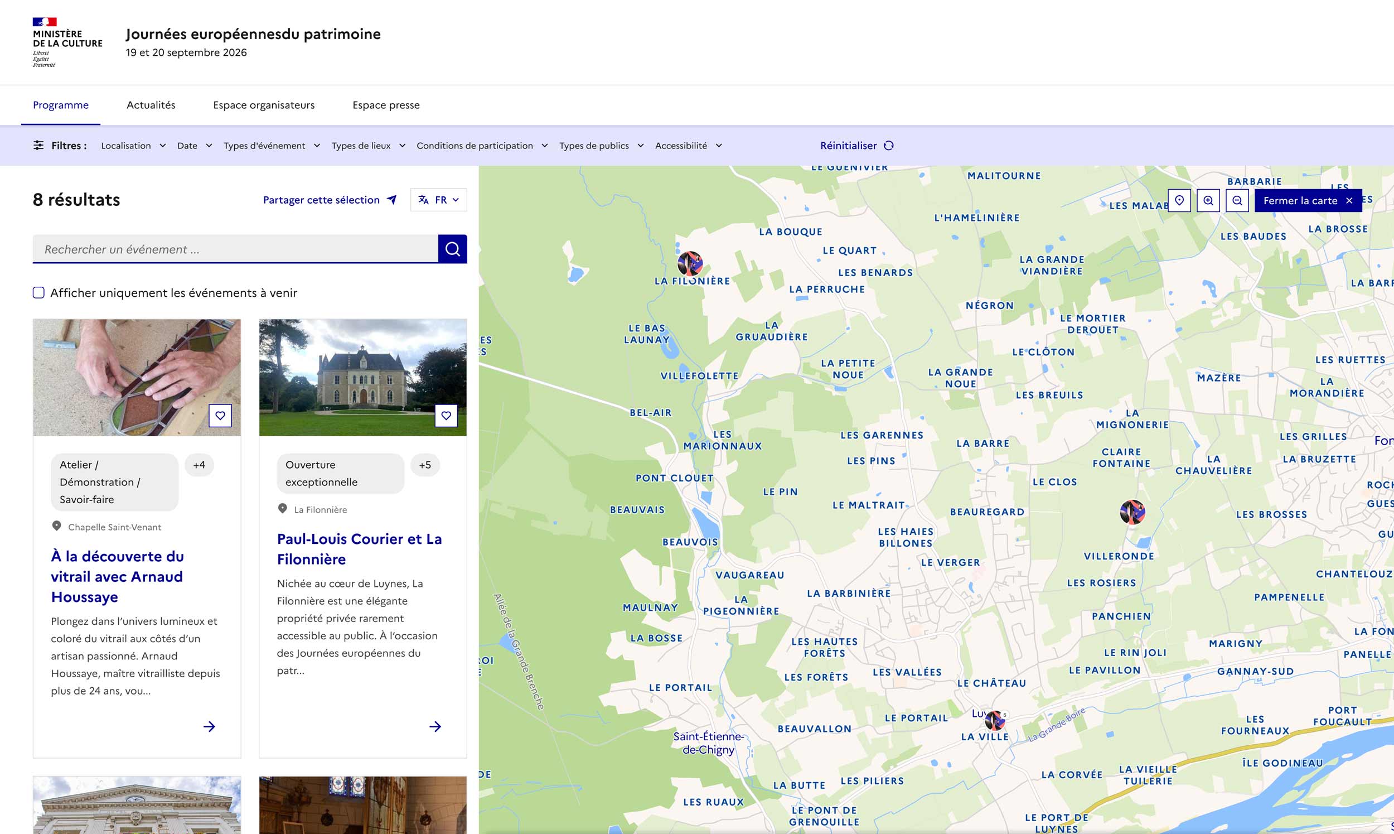The image size is (1394, 834).
Task: Click the 'Plongez dans l'univers lumineux' description
Action: coord(135,656)
